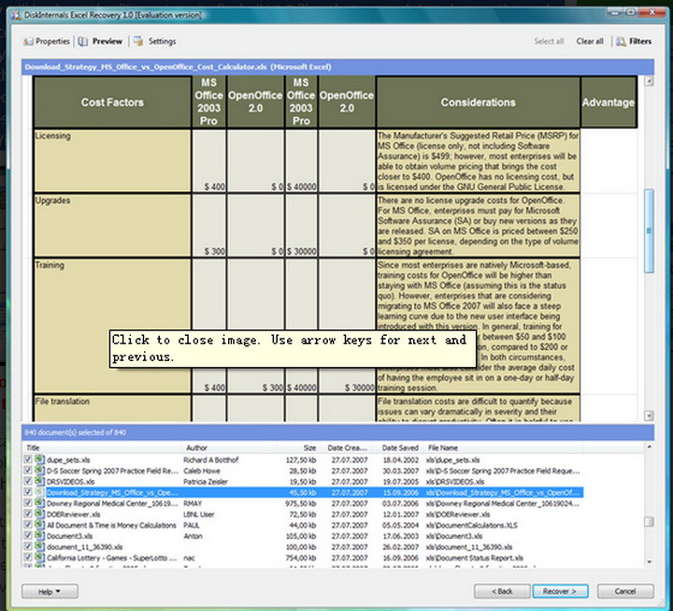Uncheck the California Lottery file checkbox
This screenshot has width=673, height=611.
tap(29, 559)
